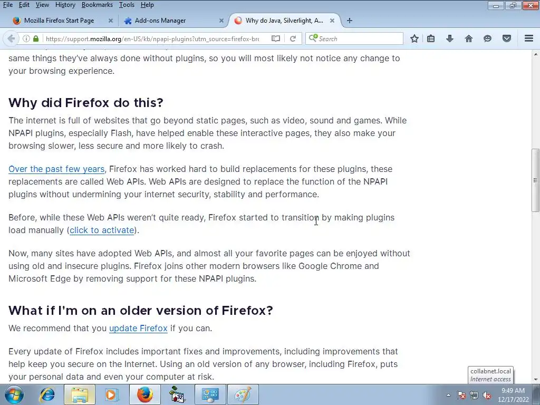Open the Bookmarks menu
The image size is (540, 405).
[x=97, y=5]
